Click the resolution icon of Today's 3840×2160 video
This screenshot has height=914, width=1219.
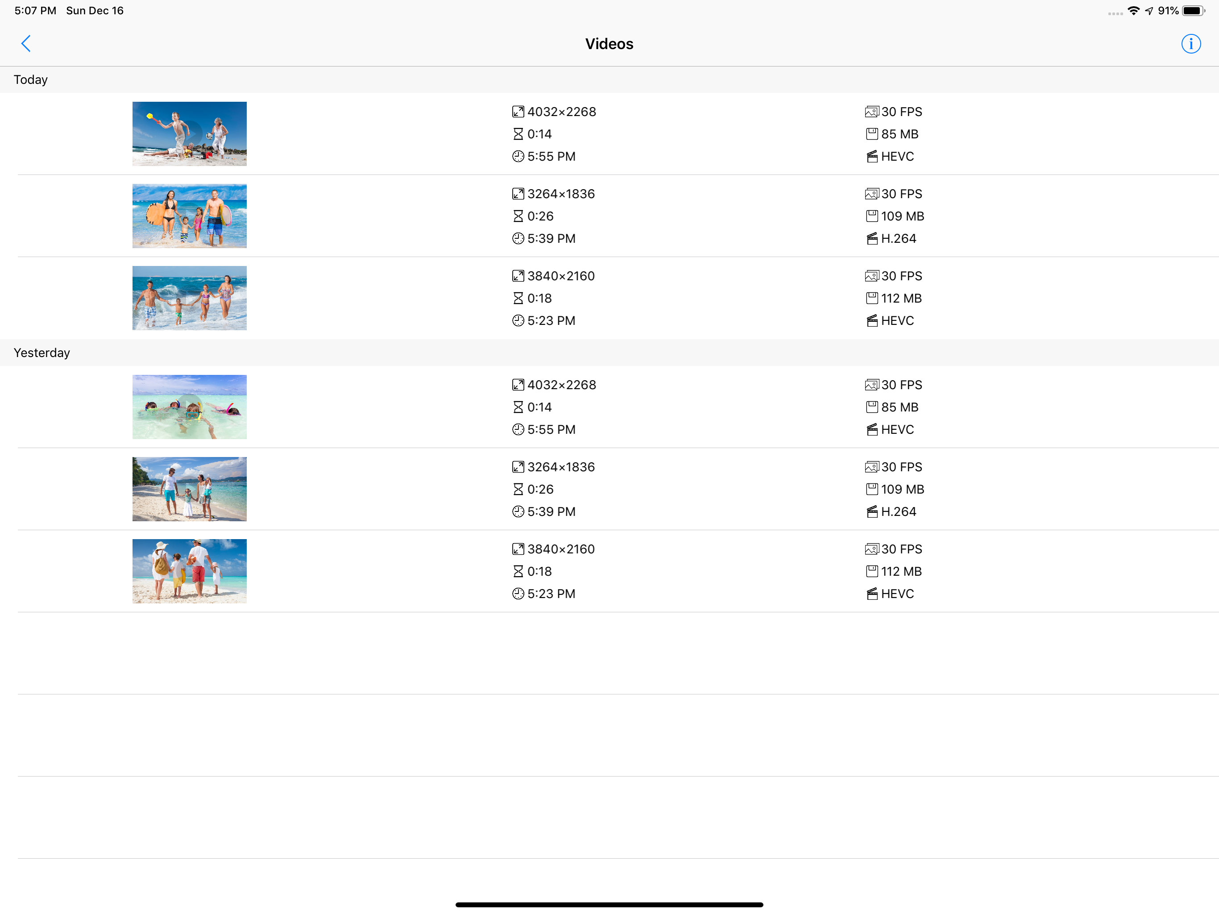coord(518,276)
